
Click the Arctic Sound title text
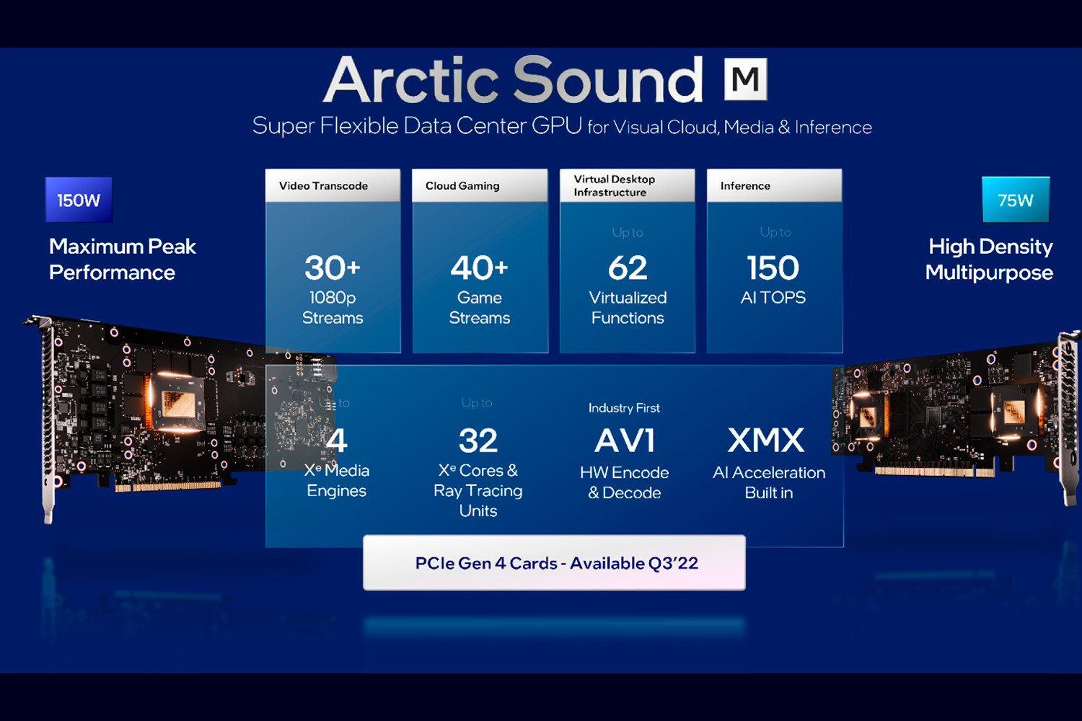click(x=513, y=79)
